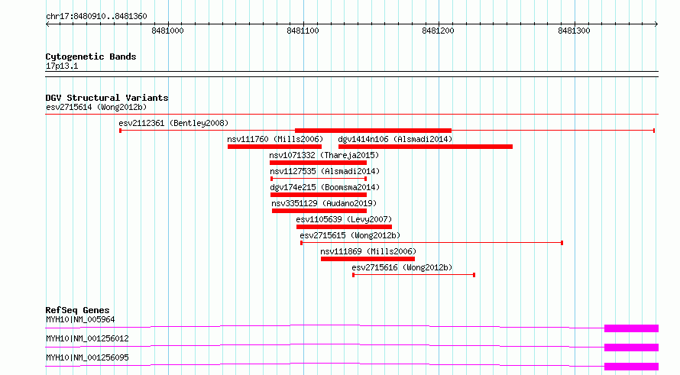Open the DGV Structural Variants track title
Screen dimensions: 680x375
point(107,98)
